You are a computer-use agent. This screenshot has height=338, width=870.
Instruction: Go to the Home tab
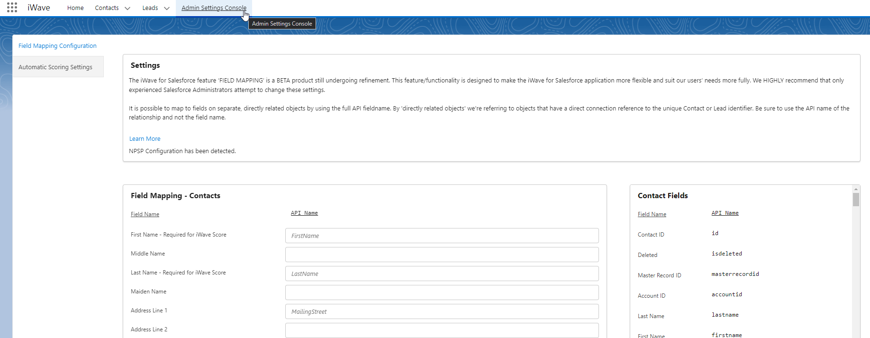coord(75,8)
